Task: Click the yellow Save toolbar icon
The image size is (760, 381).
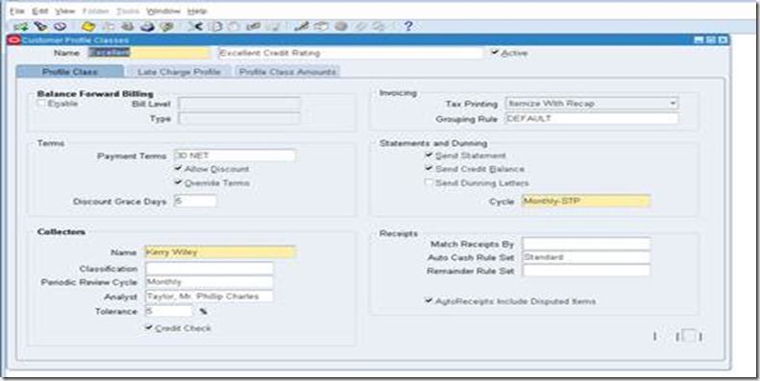Action: 88,27
